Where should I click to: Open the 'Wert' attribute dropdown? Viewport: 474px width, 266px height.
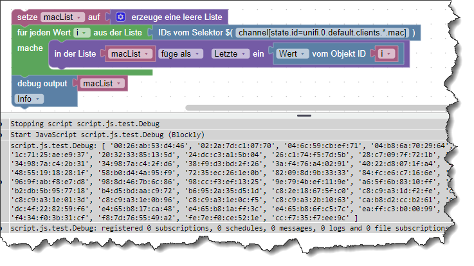point(293,54)
